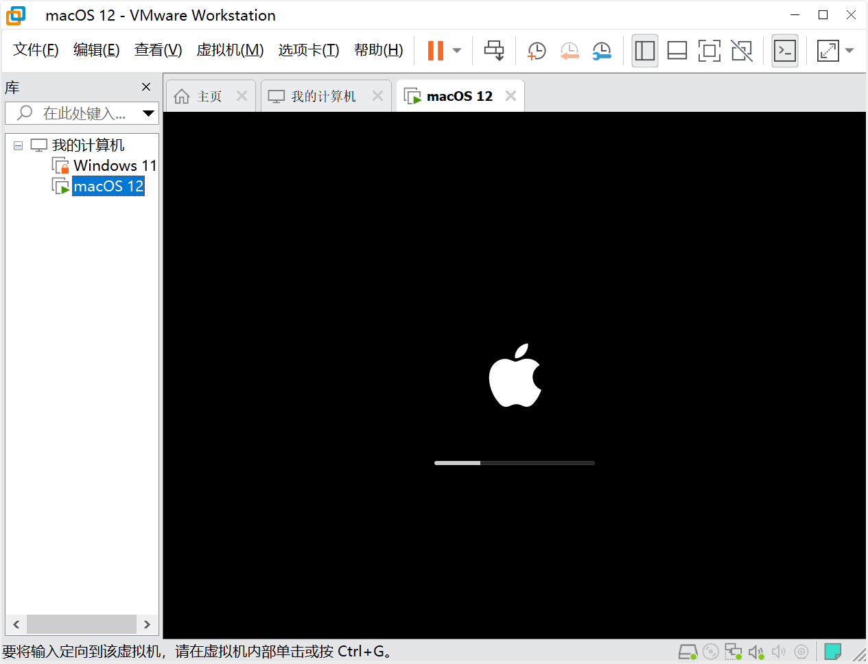Open the 文件(F) menu
Image resolution: width=868 pixels, height=664 pixels.
[x=36, y=50]
